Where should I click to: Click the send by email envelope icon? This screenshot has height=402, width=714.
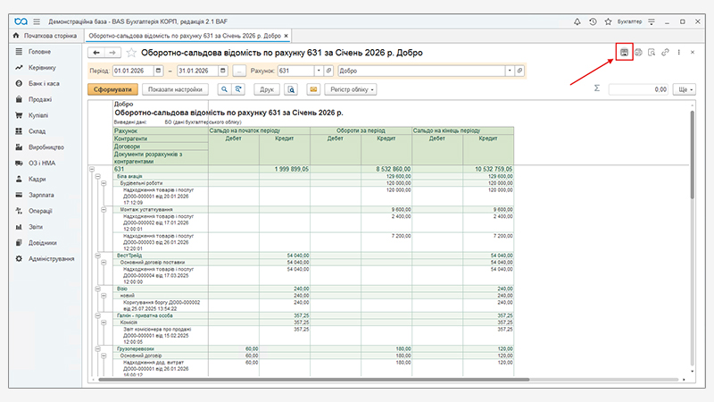click(313, 89)
